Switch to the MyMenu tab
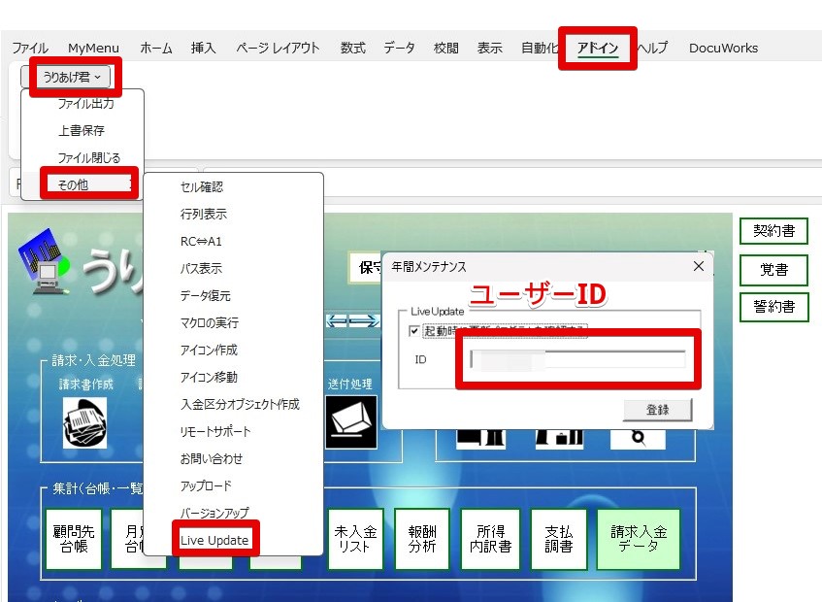 click(x=93, y=48)
